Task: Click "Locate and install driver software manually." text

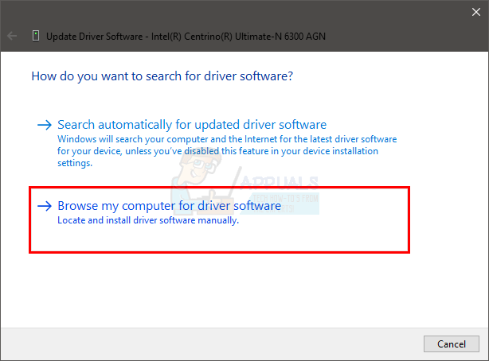Action: (x=148, y=220)
